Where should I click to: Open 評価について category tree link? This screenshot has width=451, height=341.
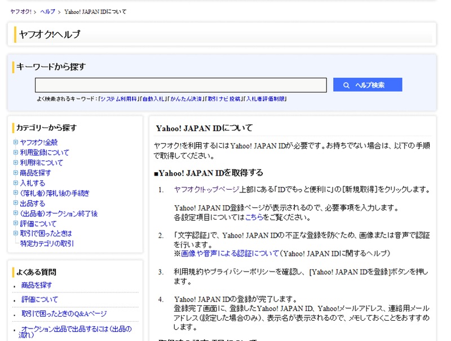pos(38,224)
